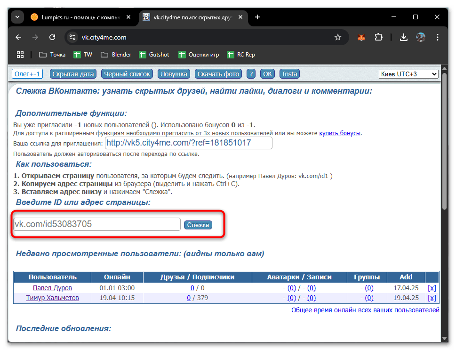Screen dimensions: 456x350
Task: Open posts (0) link in Тимур Хальметов row
Action: click(x=312, y=298)
